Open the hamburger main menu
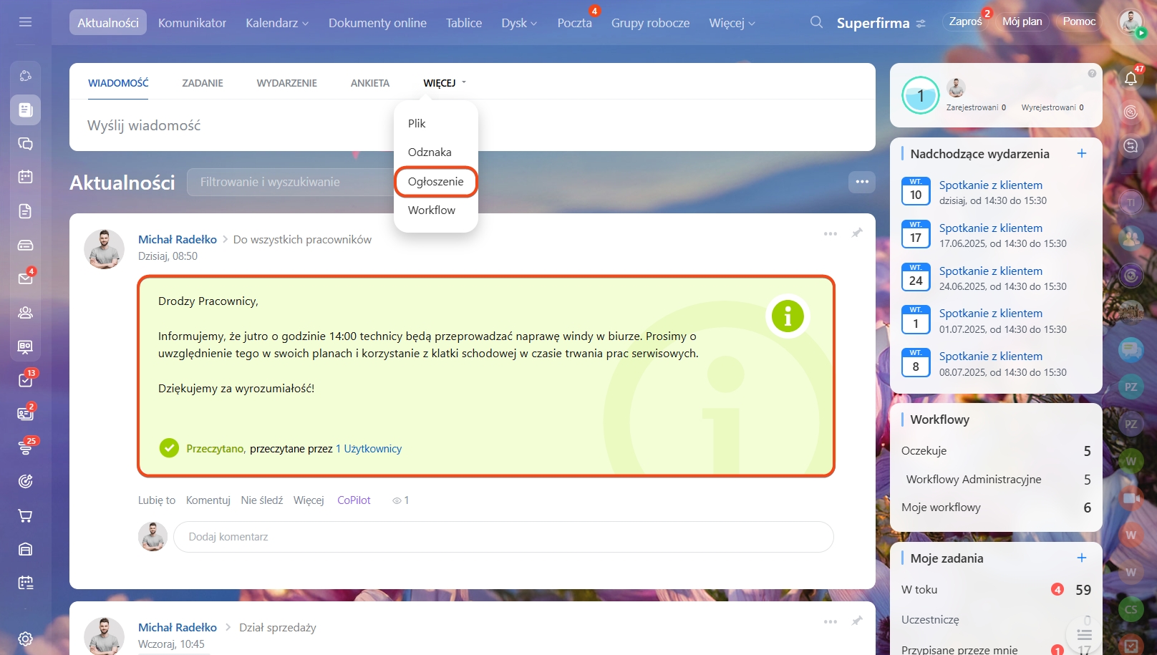The width and height of the screenshot is (1157, 655). point(25,22)
